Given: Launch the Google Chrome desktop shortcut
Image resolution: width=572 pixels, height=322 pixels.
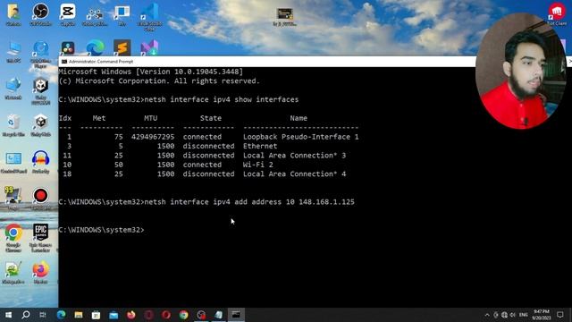Looking at the screenshot, I should (x=13, y=238).
